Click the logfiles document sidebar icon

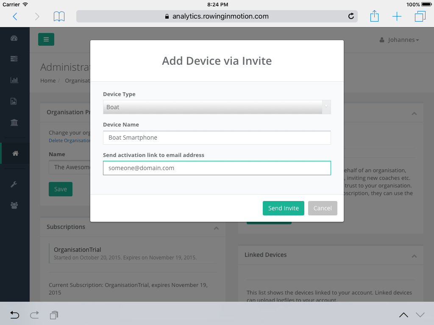pos(14,101)
